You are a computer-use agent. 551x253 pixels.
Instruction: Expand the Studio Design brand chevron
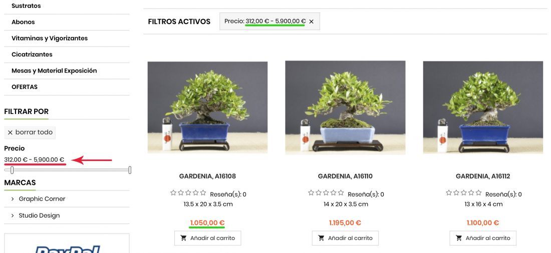coord(13,215)
